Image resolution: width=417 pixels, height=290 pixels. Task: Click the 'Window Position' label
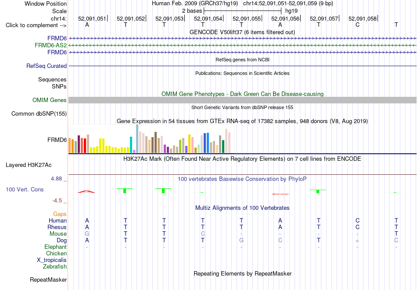46,4
